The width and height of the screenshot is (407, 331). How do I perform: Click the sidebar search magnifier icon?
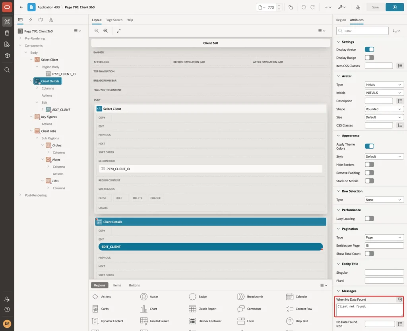click(x=7, y=70)
